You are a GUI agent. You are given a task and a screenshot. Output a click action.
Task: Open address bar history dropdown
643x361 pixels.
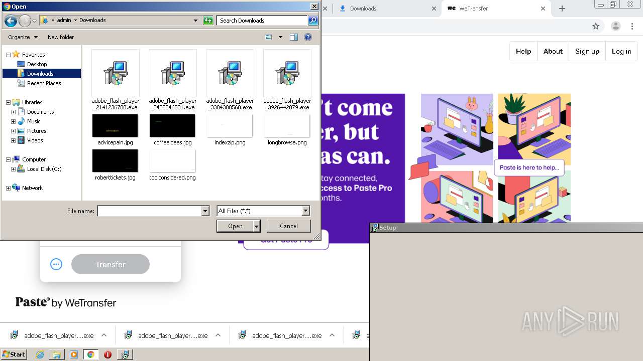[x=195, y=21]
